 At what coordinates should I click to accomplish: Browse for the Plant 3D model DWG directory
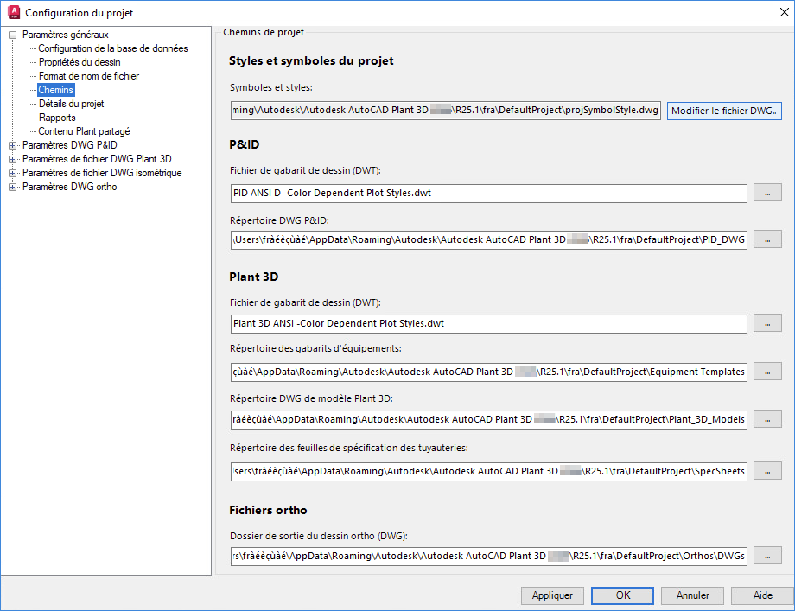click(x=767, y=419)
